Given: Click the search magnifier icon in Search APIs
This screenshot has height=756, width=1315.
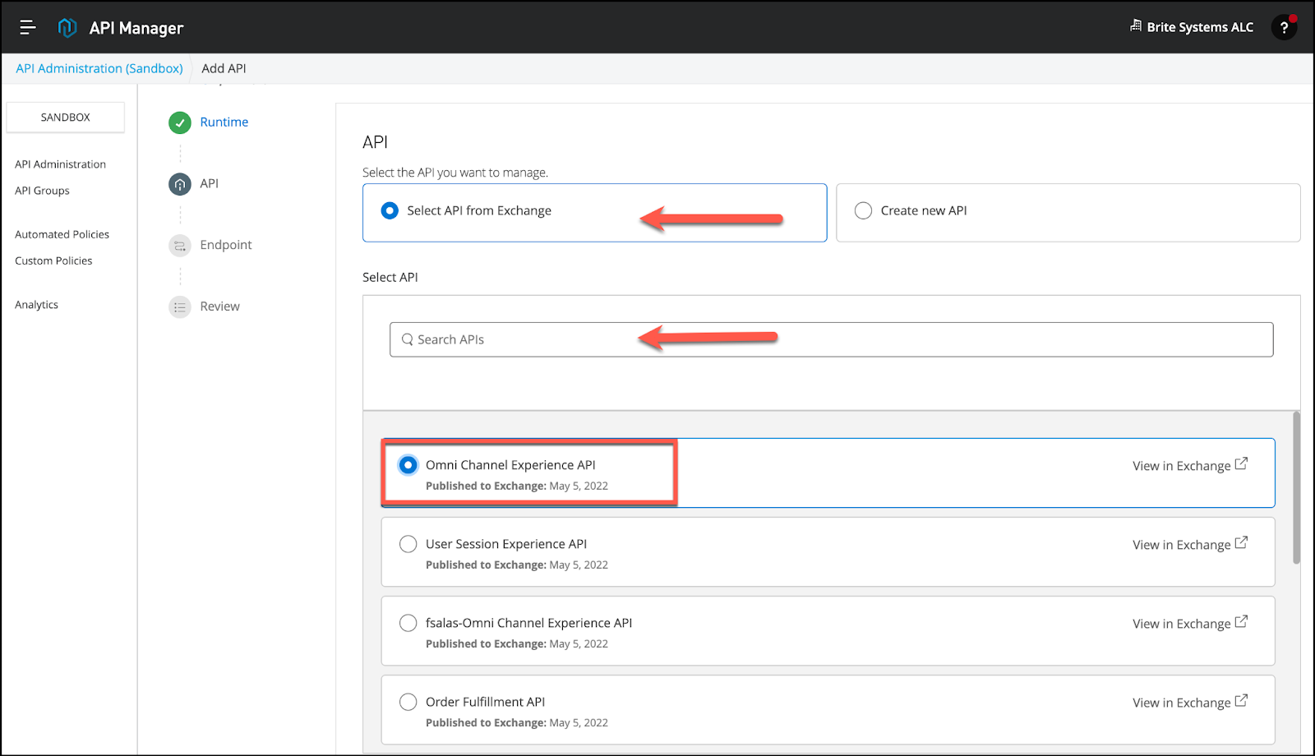Looking at the screenshot, I should click(407, 339).
